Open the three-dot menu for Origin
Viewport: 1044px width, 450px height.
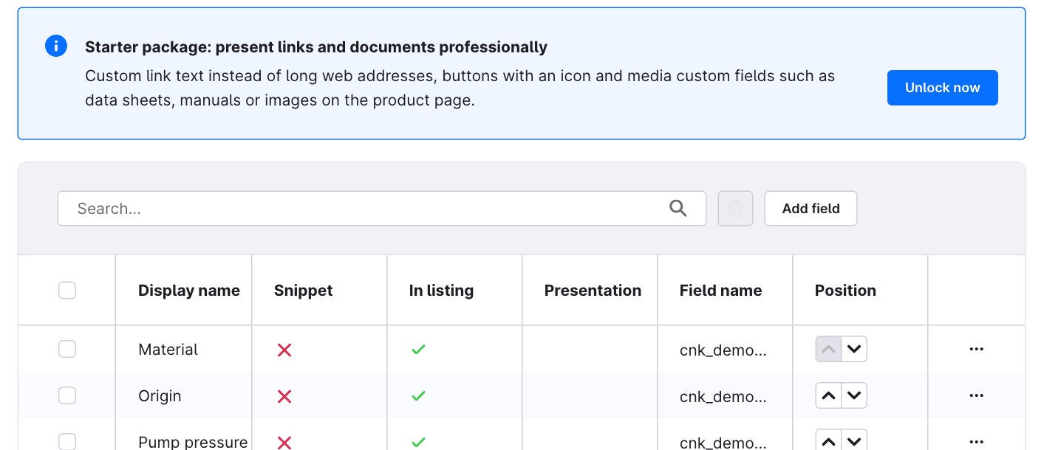click(x=976, y=396)
